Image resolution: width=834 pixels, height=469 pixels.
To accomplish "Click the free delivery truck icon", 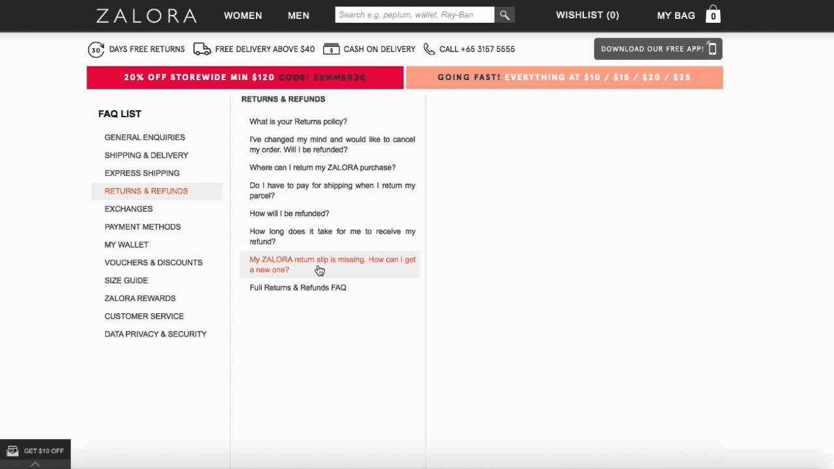I will 202,50.
